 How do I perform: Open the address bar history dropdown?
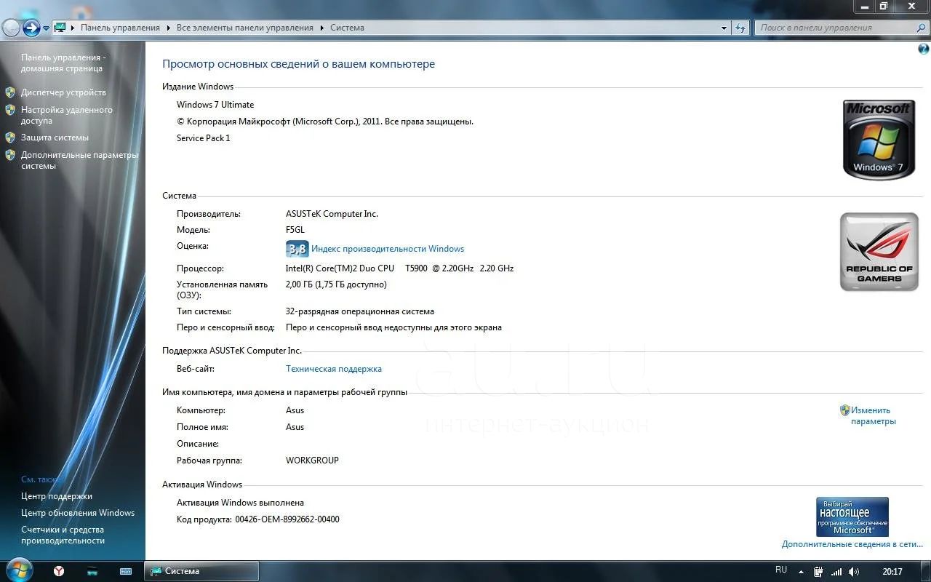pyautogui.click(x=724, y=28)
